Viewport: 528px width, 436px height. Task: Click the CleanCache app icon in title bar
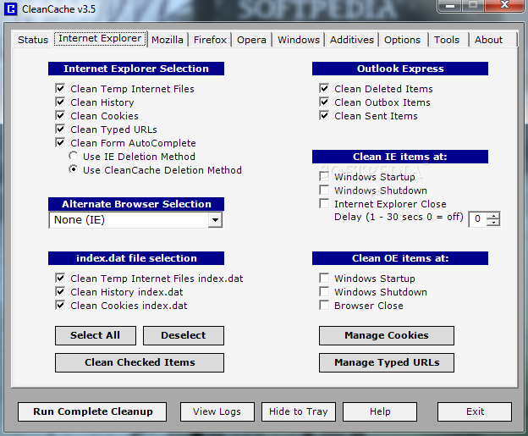[10, 8]
